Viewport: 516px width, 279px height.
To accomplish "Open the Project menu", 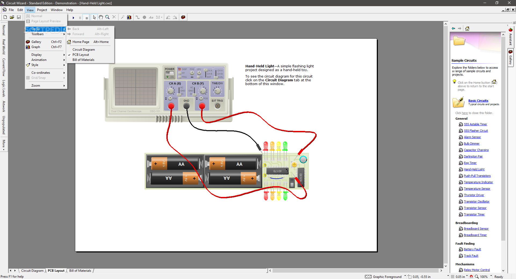I will pos(42,10).
